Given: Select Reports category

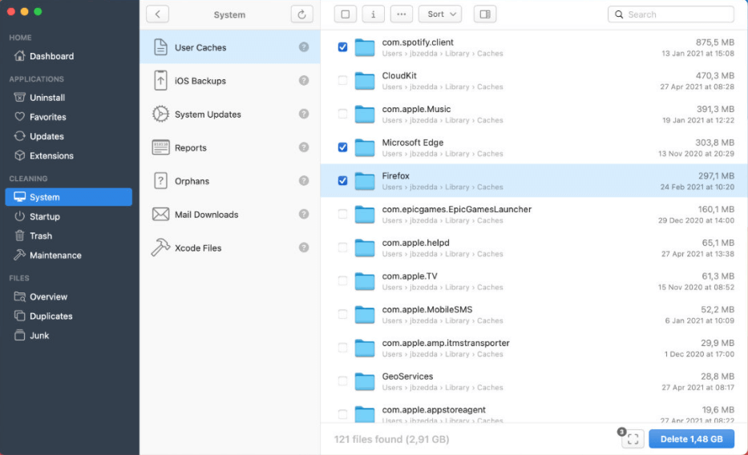Looking at the screenshot, I should 229,147.
